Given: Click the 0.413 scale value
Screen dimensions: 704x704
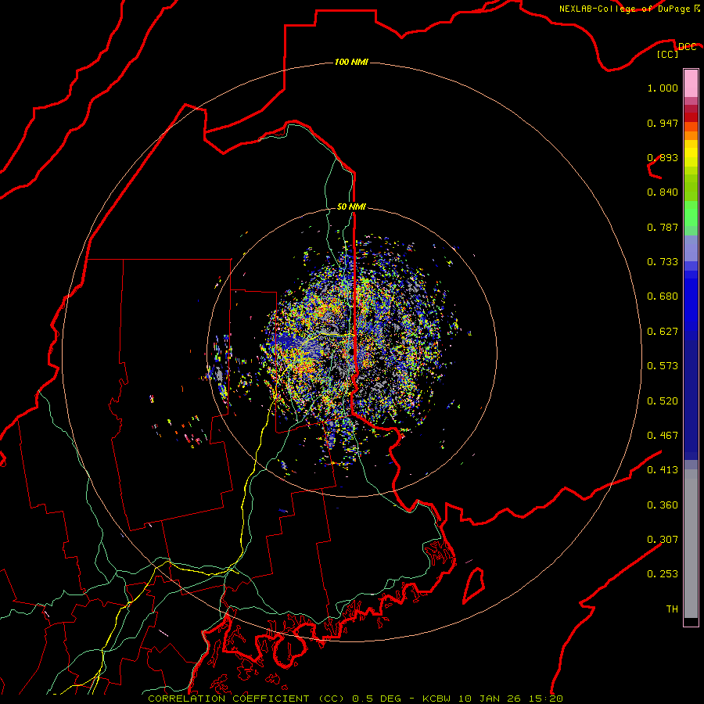Looking at the screenshot, I should 663,470.
